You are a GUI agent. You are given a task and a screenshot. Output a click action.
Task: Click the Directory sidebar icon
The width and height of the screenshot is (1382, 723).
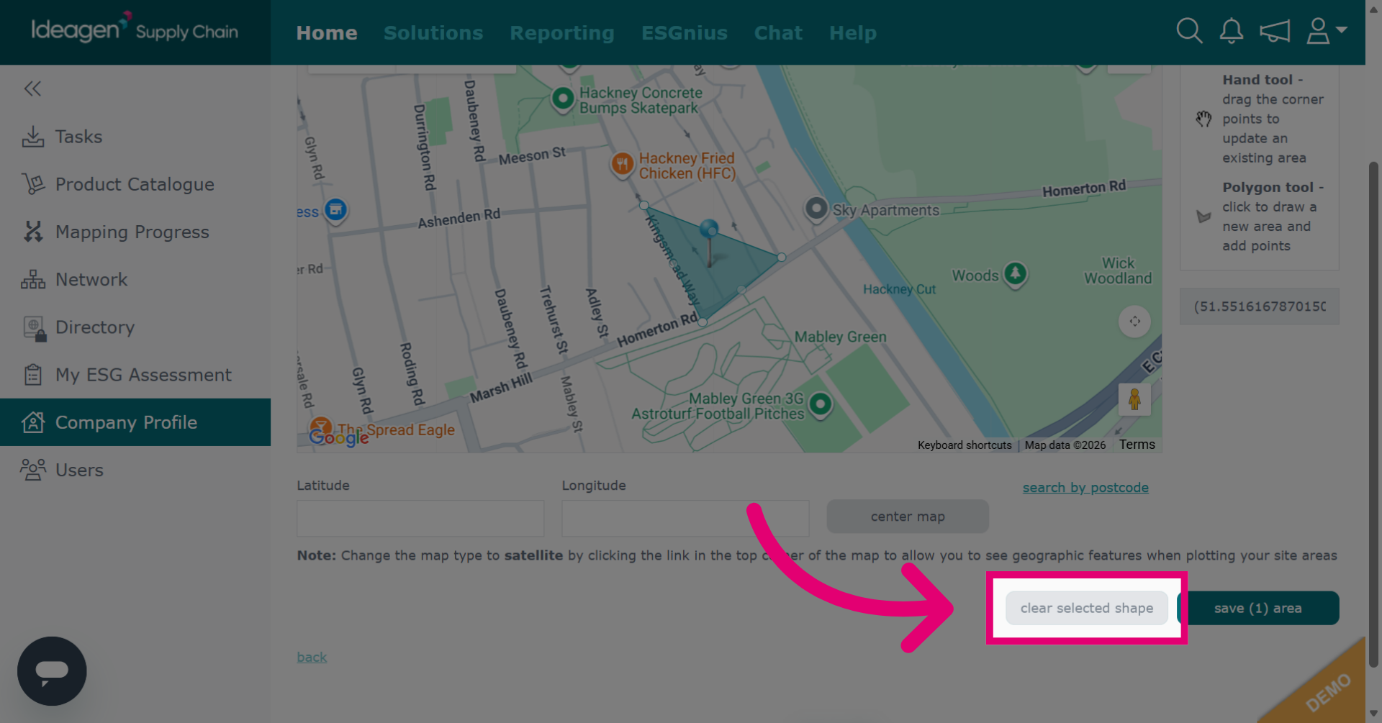(x=34, y=327)
